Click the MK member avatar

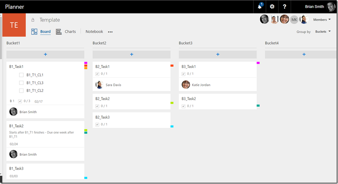point(294,20)
